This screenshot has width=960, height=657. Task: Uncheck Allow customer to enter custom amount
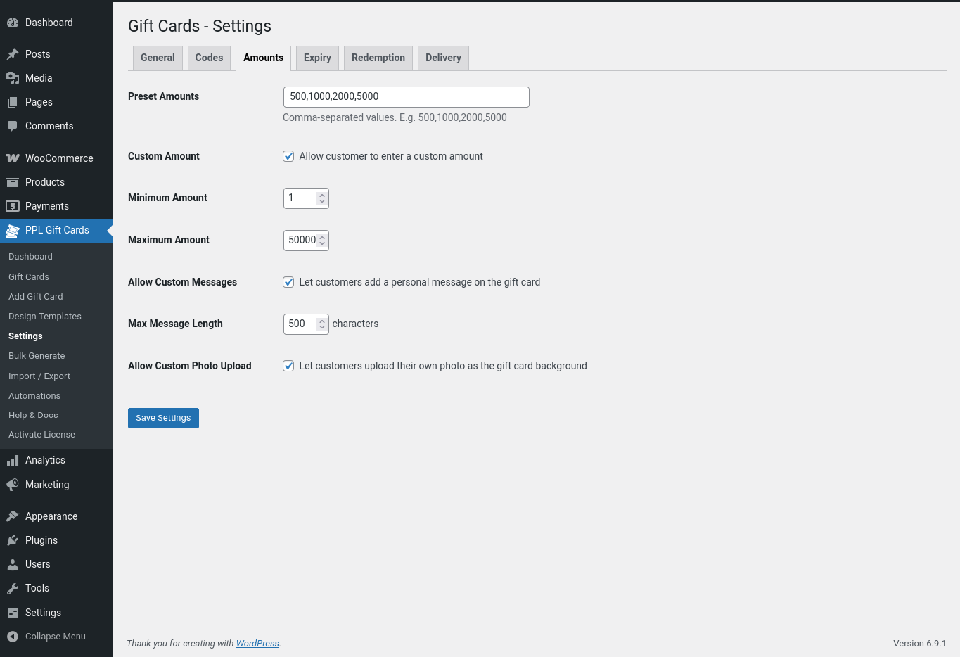point(288,156)
